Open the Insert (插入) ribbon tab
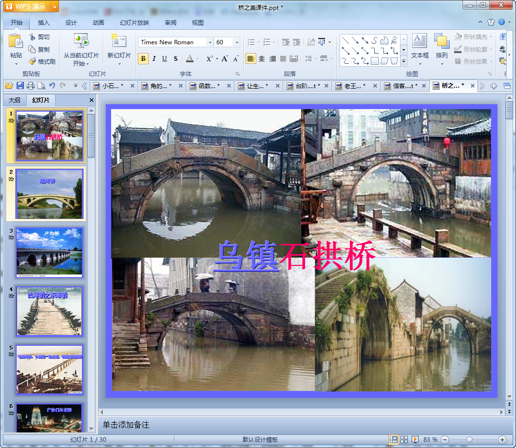The width and height of the screenshot is (516, 448). [44, 23]
